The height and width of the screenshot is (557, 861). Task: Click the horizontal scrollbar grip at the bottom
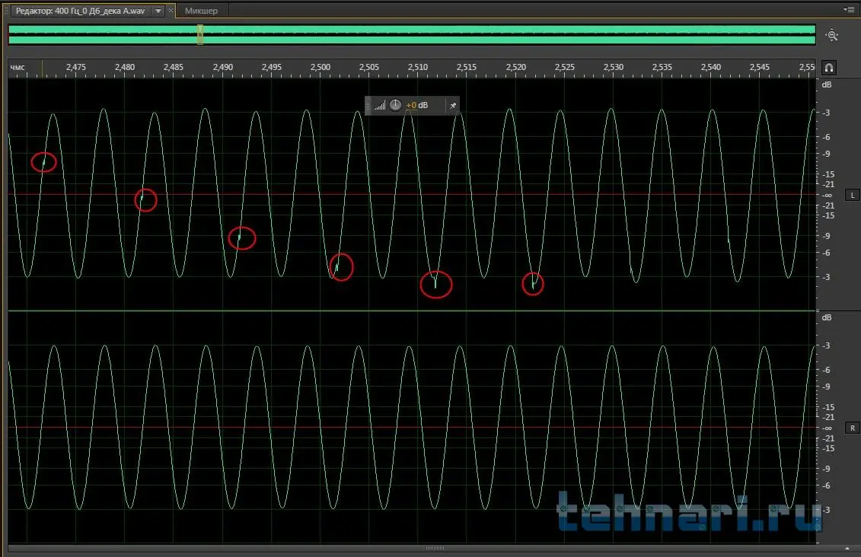[435, 548]
